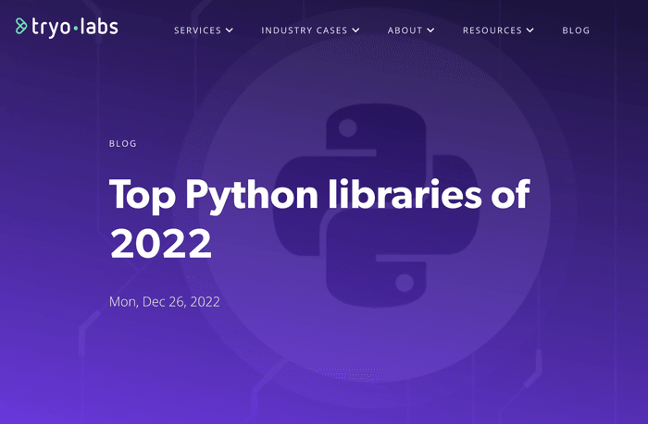This screenshot has height=424, width=648.
Task: Click the small BLOG label above the title
Action: [x=123, y=144]
